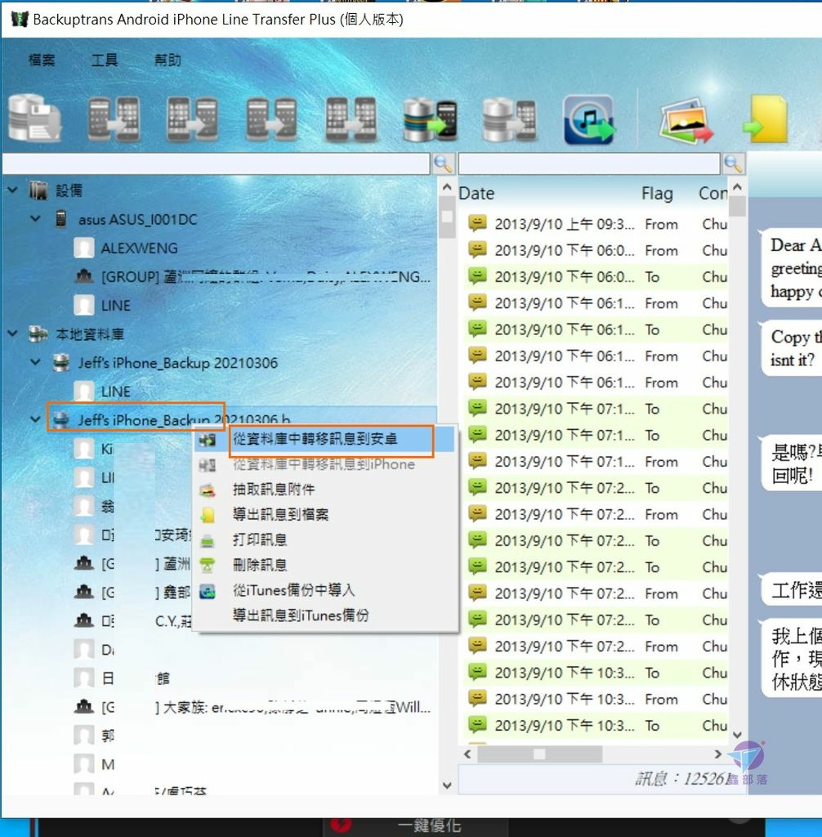This screenshot has height=837, width=822.
Task: Click message row 2013/9/10 下午 10:3 From
Action: (596, 699)
